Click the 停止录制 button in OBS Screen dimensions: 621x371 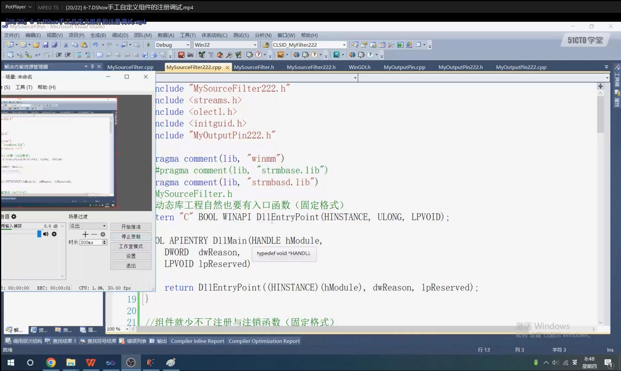pyautogui.click(x=131, y=237)
